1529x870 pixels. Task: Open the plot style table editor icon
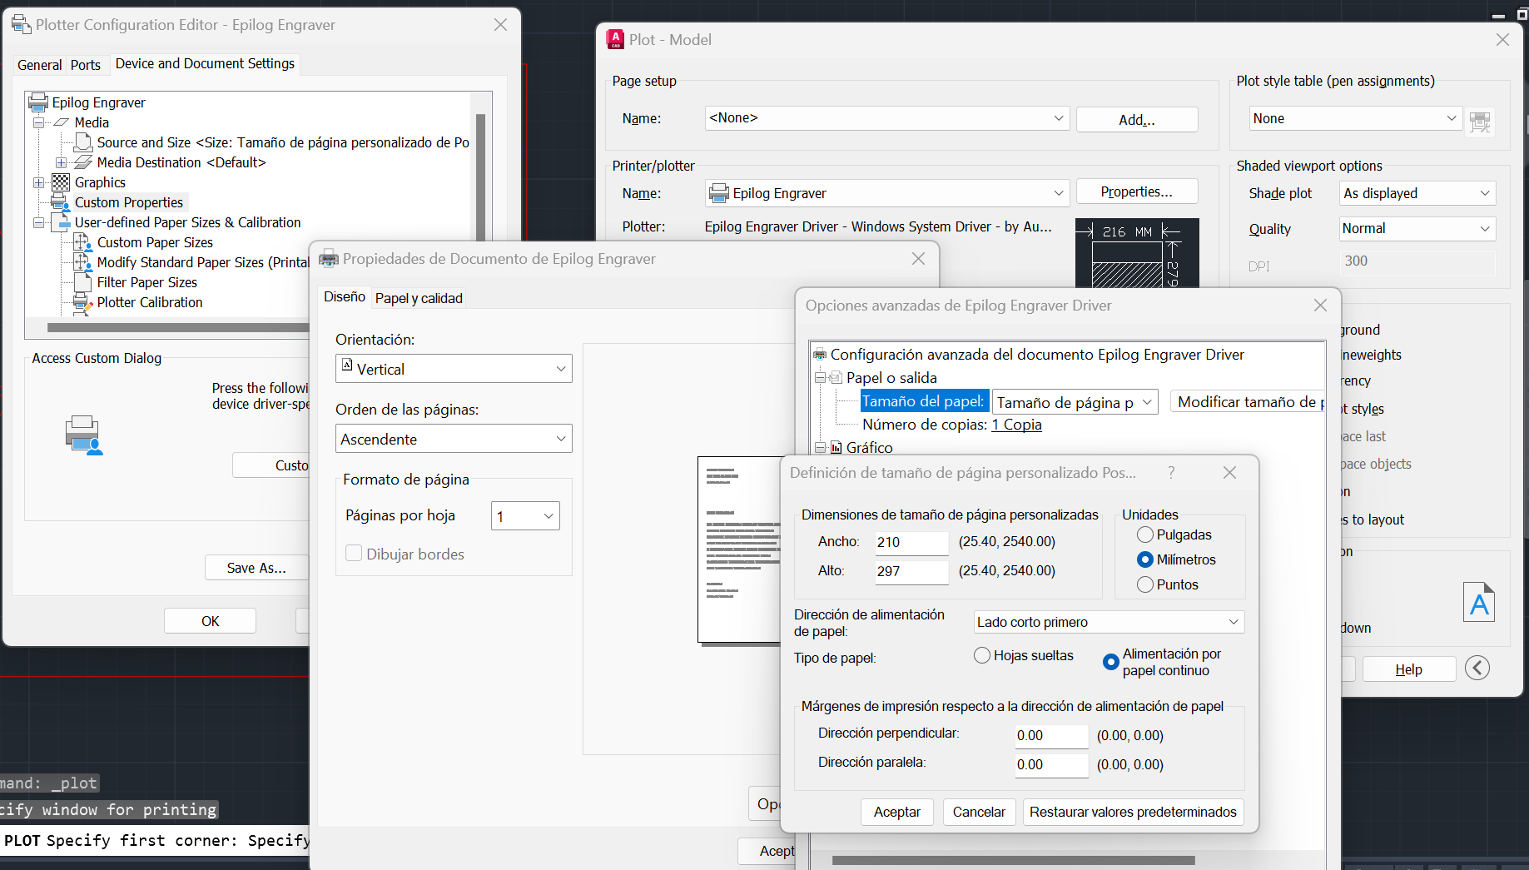(1480, 122)
